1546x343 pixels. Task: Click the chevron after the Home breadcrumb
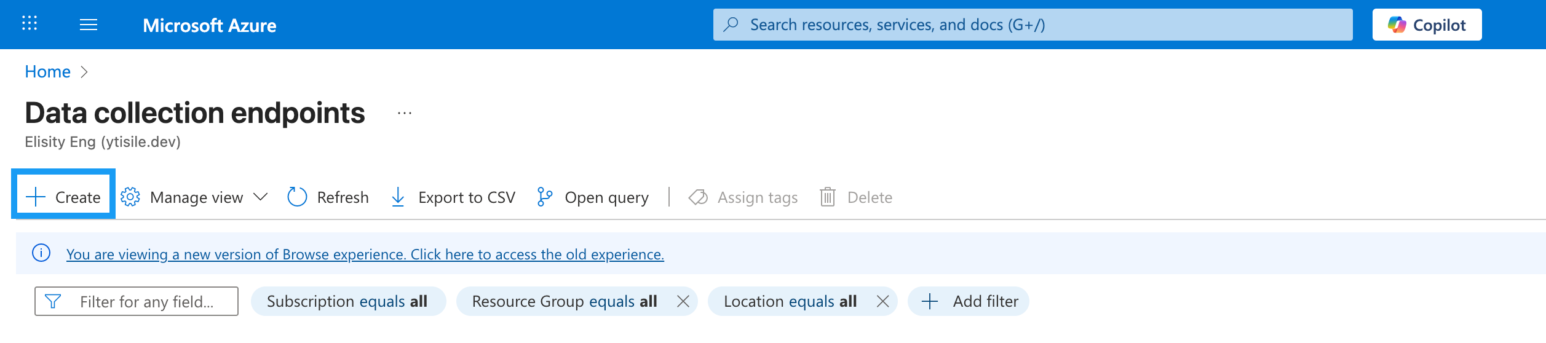click(x=84, y=72)
